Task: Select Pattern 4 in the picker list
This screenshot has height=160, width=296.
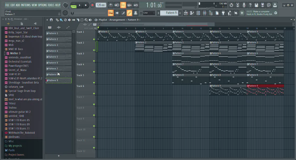Action: [x=59, y=51]
